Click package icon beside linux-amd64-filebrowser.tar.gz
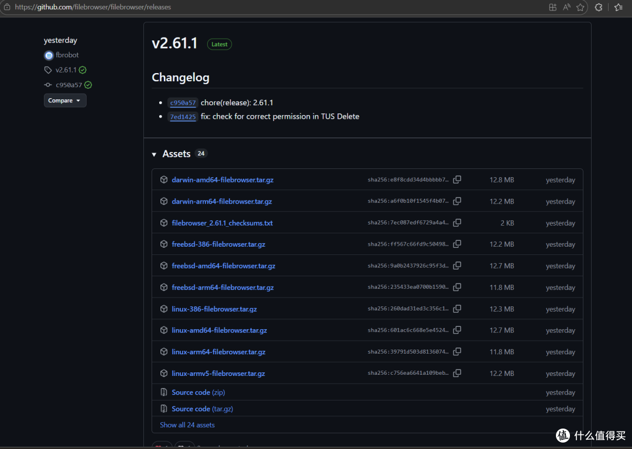The width and height of the screenshot is (632, 449). tap(164, 330)
